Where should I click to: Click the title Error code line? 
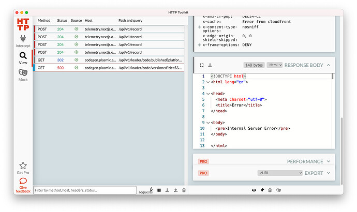pyautogui.click(x=239, y=105)
